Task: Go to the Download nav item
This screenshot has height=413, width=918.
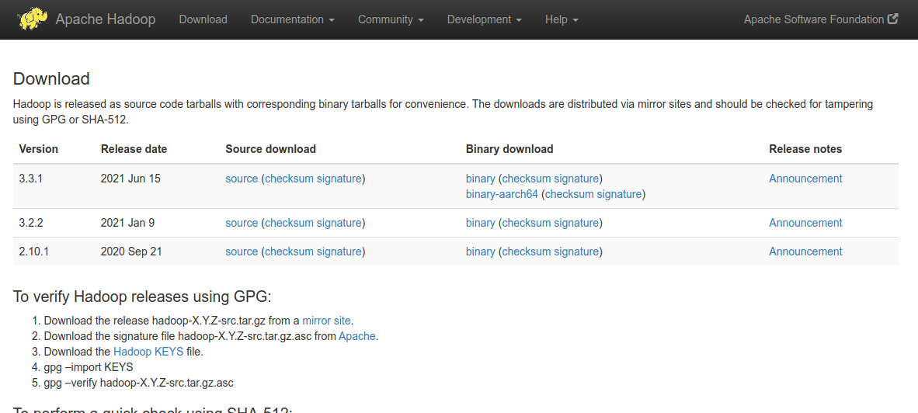Action: 203,19
